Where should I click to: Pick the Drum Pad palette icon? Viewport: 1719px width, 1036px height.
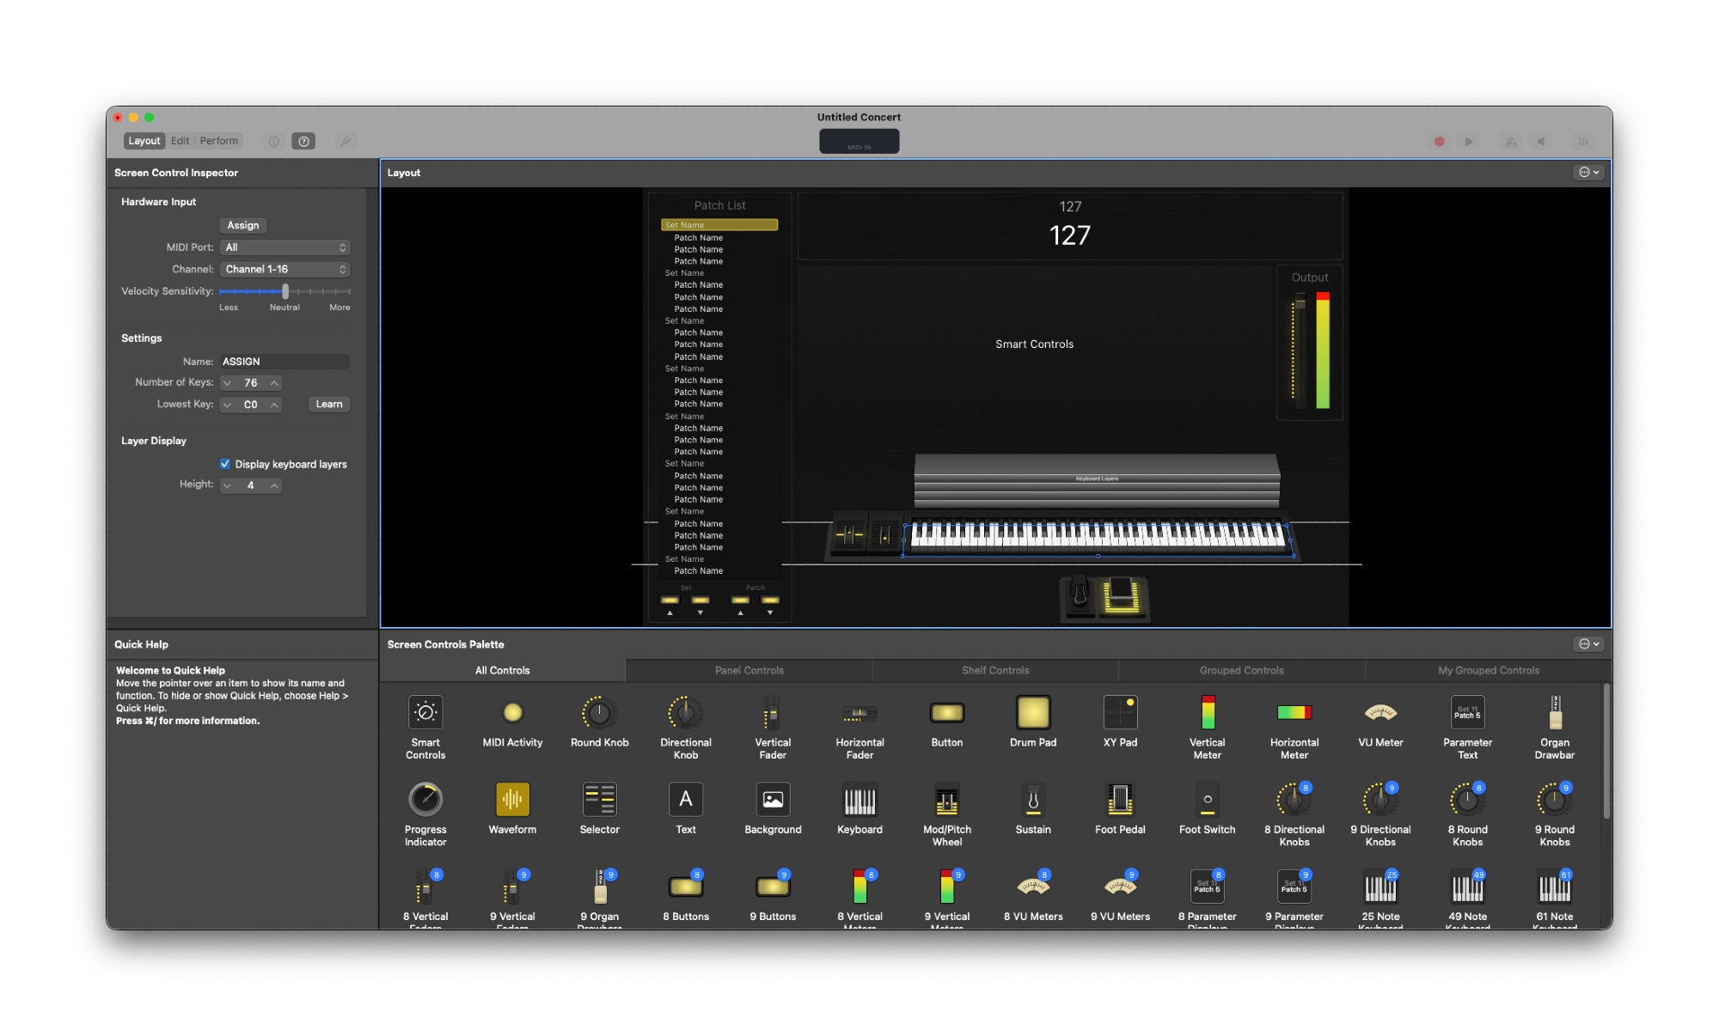1033,713
